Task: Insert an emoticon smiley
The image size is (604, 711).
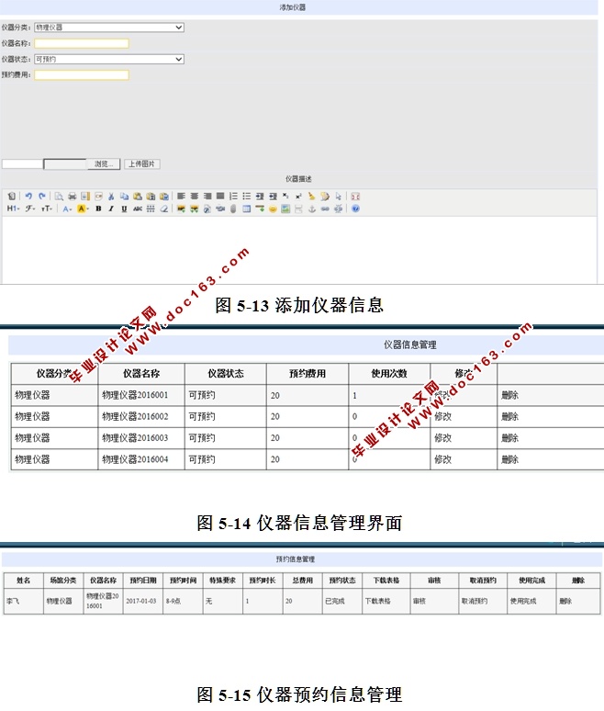Action: [273, 209]
